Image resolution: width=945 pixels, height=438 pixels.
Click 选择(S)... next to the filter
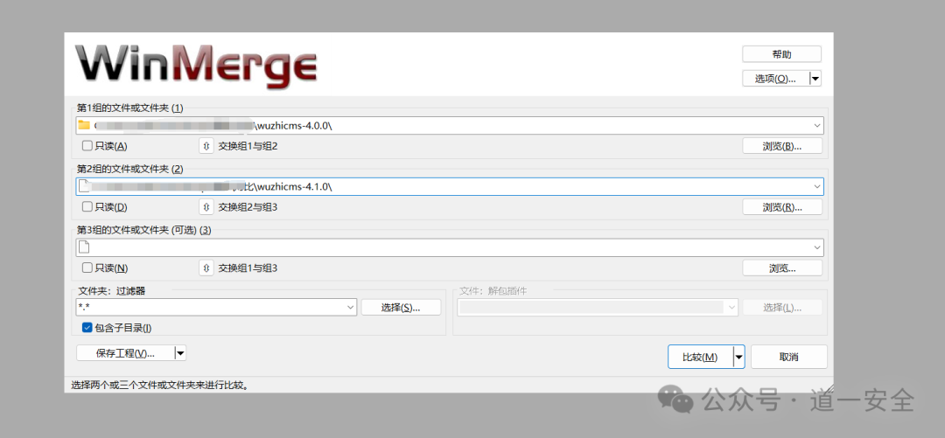point(401,307)
